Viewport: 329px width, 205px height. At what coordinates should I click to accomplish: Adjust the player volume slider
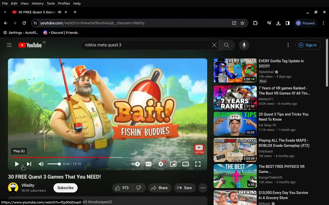click(x=54, y=164)
